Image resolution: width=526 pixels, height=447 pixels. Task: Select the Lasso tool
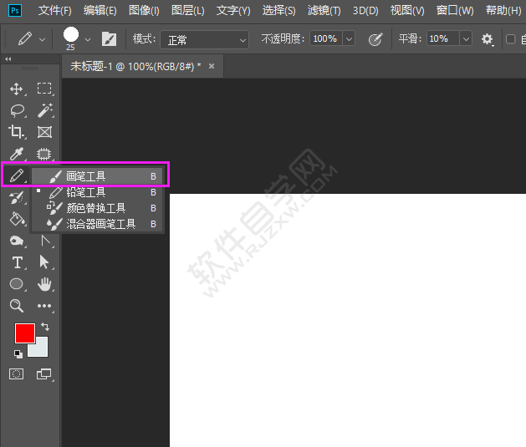click(x=17, y=110)
